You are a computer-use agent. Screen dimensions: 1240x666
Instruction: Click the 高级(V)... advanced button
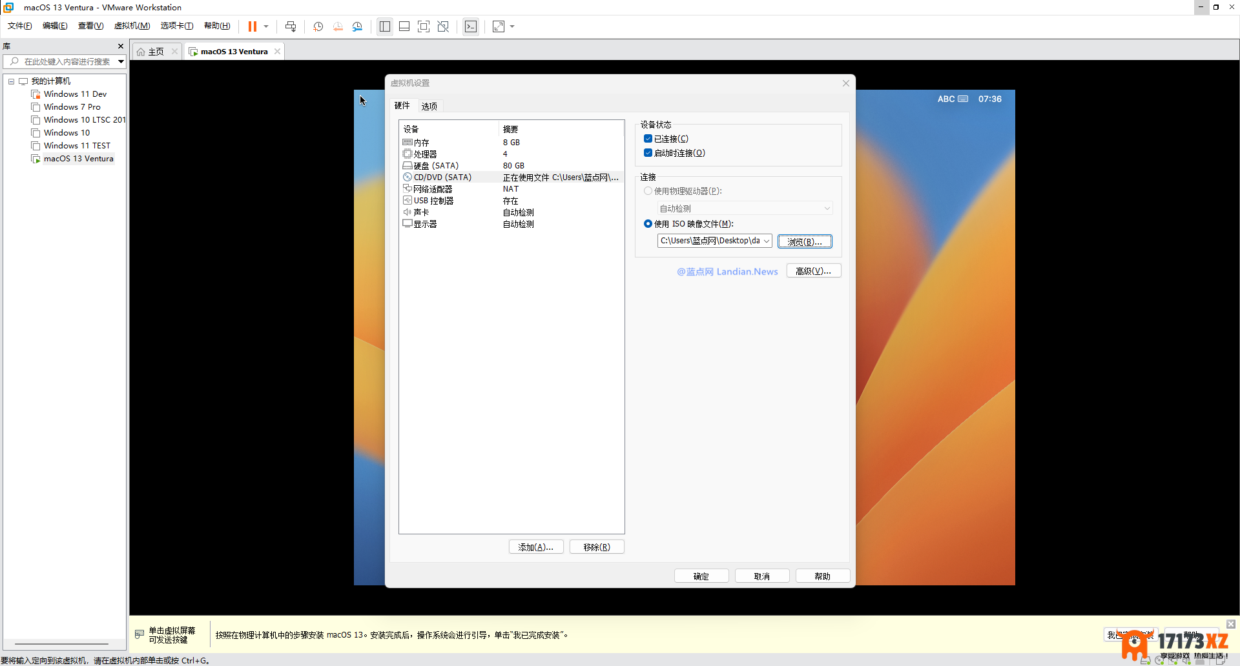(x=814, y=271)
